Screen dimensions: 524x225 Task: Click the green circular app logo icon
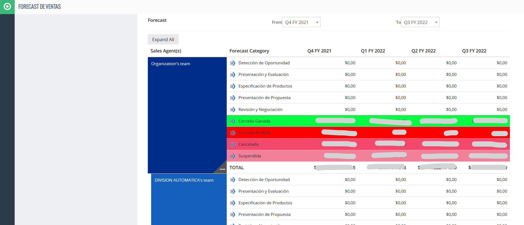coord(7,6)
